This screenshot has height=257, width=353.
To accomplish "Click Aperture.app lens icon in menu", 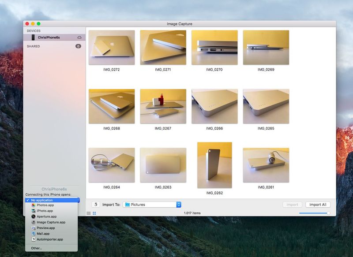I will pyautogui.click(x=34, y=216).
